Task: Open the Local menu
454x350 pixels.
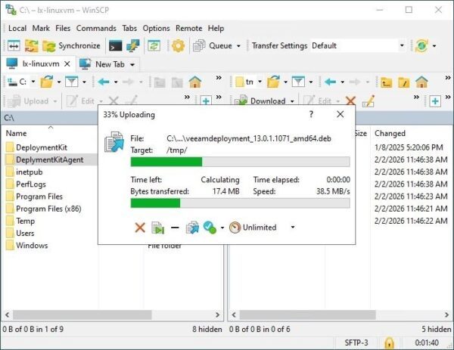Action: coord(17,28)
